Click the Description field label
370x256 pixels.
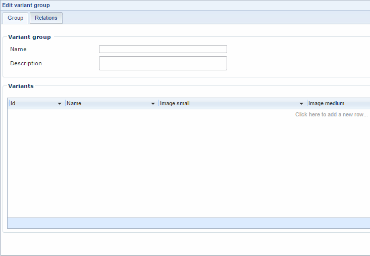click(x=26, y=63)
